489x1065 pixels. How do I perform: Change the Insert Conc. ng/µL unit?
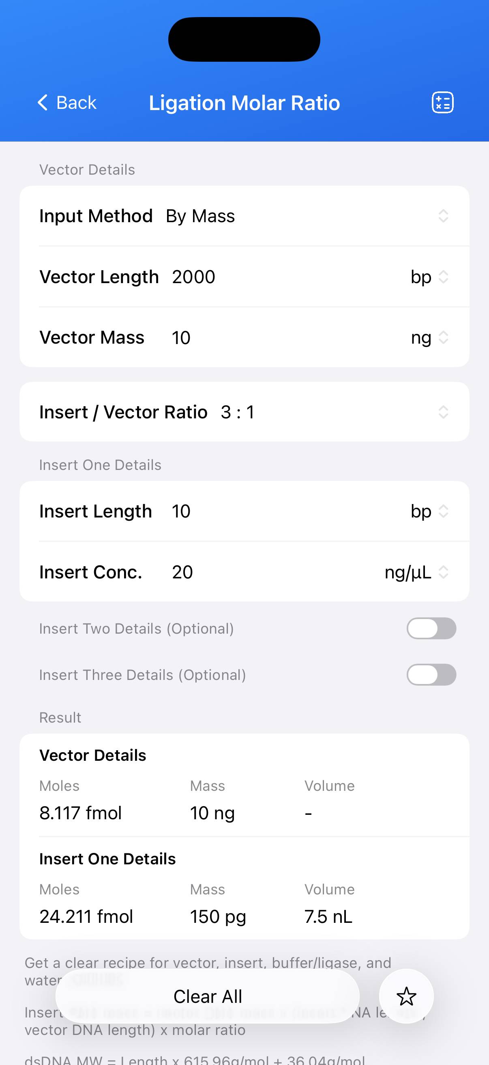[416, 572]
